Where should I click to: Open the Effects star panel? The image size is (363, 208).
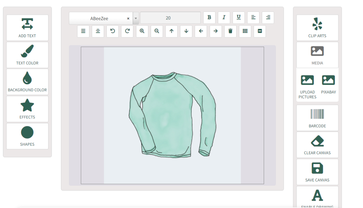(x=27, y=109)
